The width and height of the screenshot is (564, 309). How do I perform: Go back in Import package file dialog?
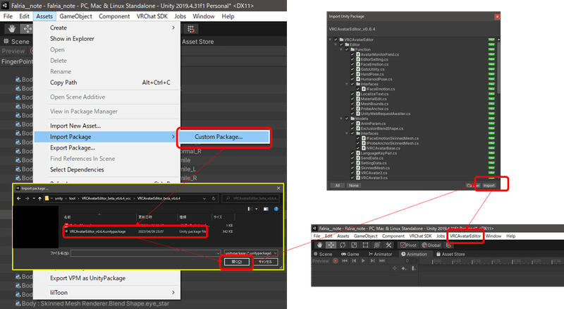tap(19, 198)
